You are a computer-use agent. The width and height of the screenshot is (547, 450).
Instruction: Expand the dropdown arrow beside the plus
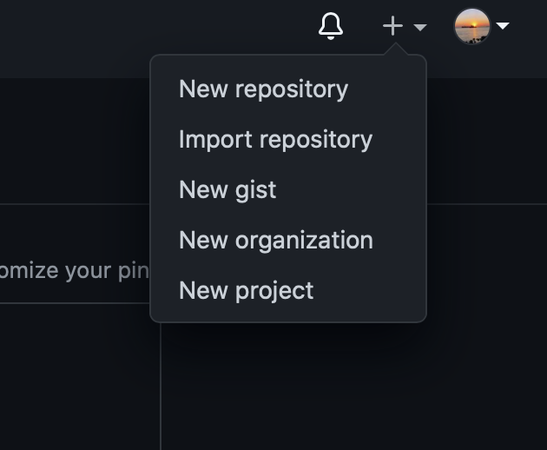[x=420, y=27]
